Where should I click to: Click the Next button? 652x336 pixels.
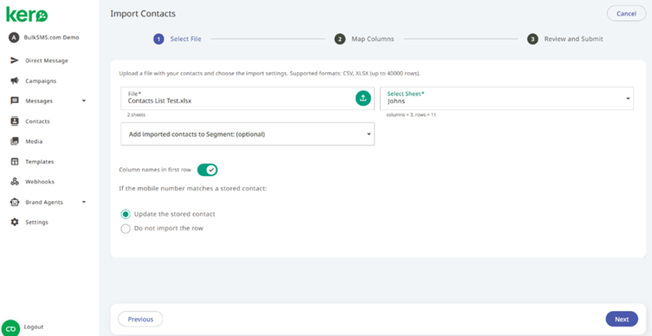tap(621, 319)
